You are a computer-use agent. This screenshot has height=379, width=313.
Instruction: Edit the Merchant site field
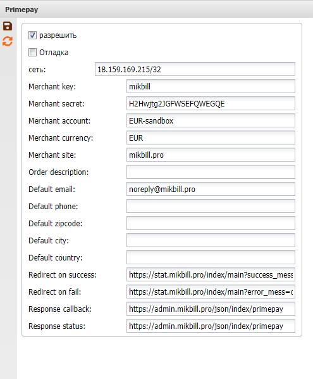click(x=211, y=155)
